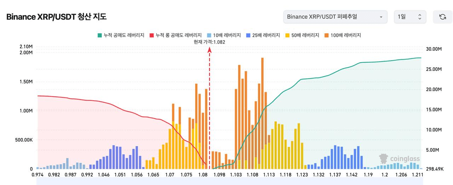Click the refresh chart icon button

click(x=442, y=17)
